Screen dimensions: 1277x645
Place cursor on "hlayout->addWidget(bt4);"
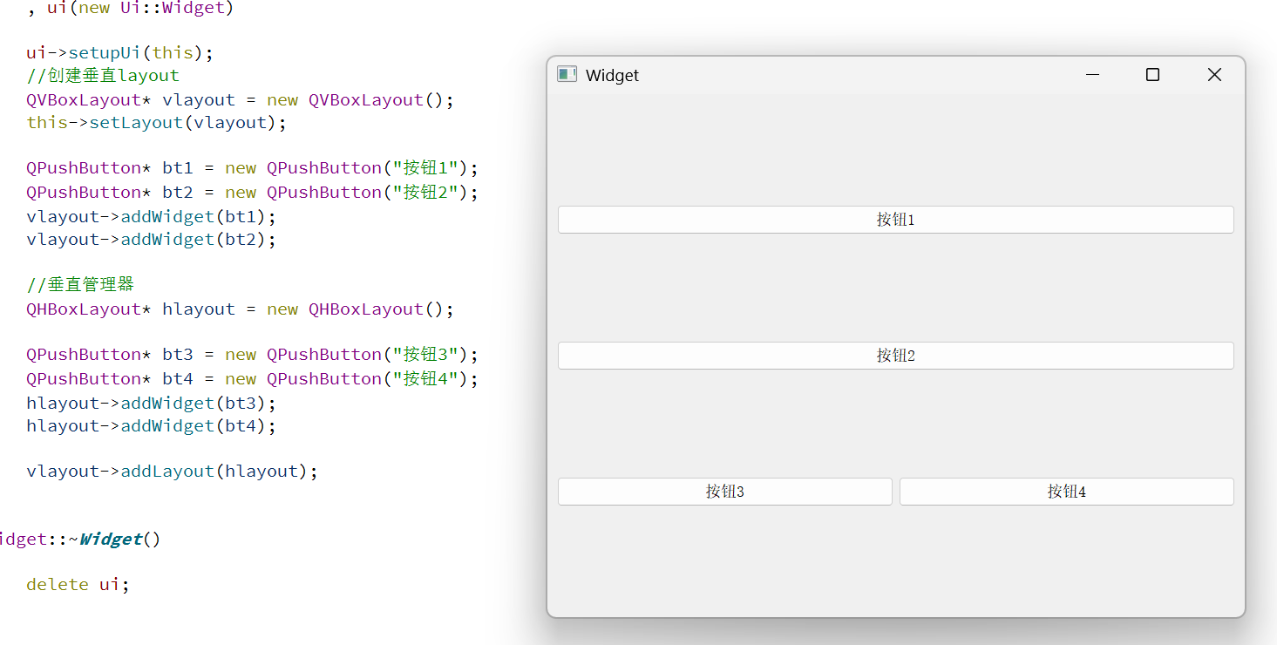tap(152, 426)
